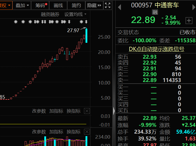Click the last event marker above candlesticks
Image resolution: width=196 pixels, height=146 pixels.
[x=86, y=22]
